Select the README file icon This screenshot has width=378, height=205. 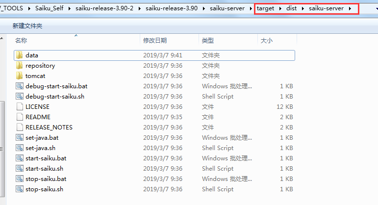pyautogui.click(x=20, y=117)
